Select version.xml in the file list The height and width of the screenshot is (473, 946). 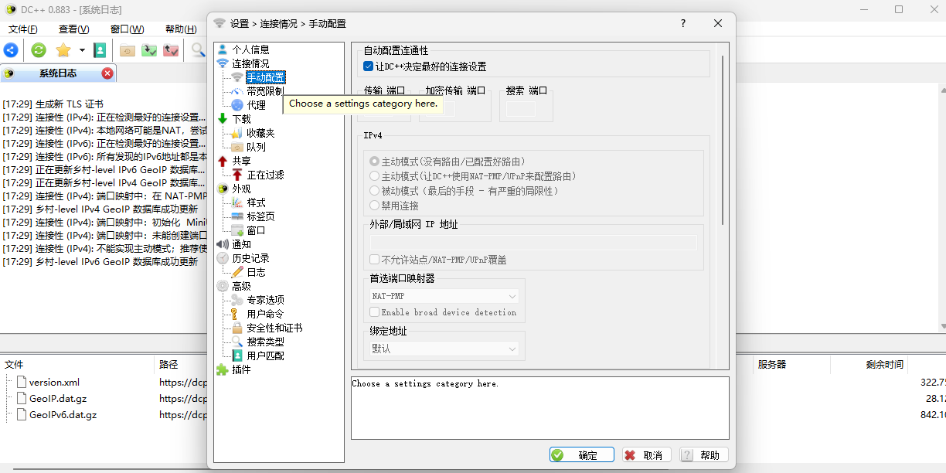(x=54, y=382)
